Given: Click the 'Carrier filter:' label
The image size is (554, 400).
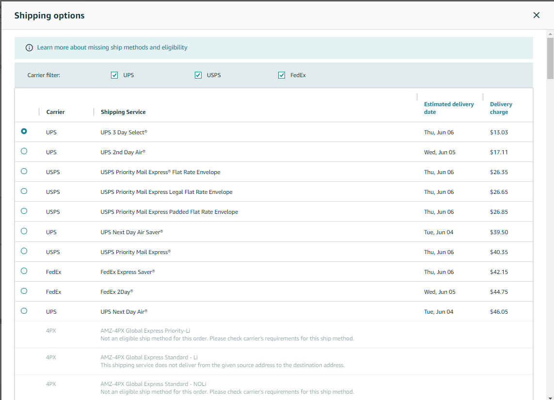Looking at the screenshot, I should [x=44, y=75].
